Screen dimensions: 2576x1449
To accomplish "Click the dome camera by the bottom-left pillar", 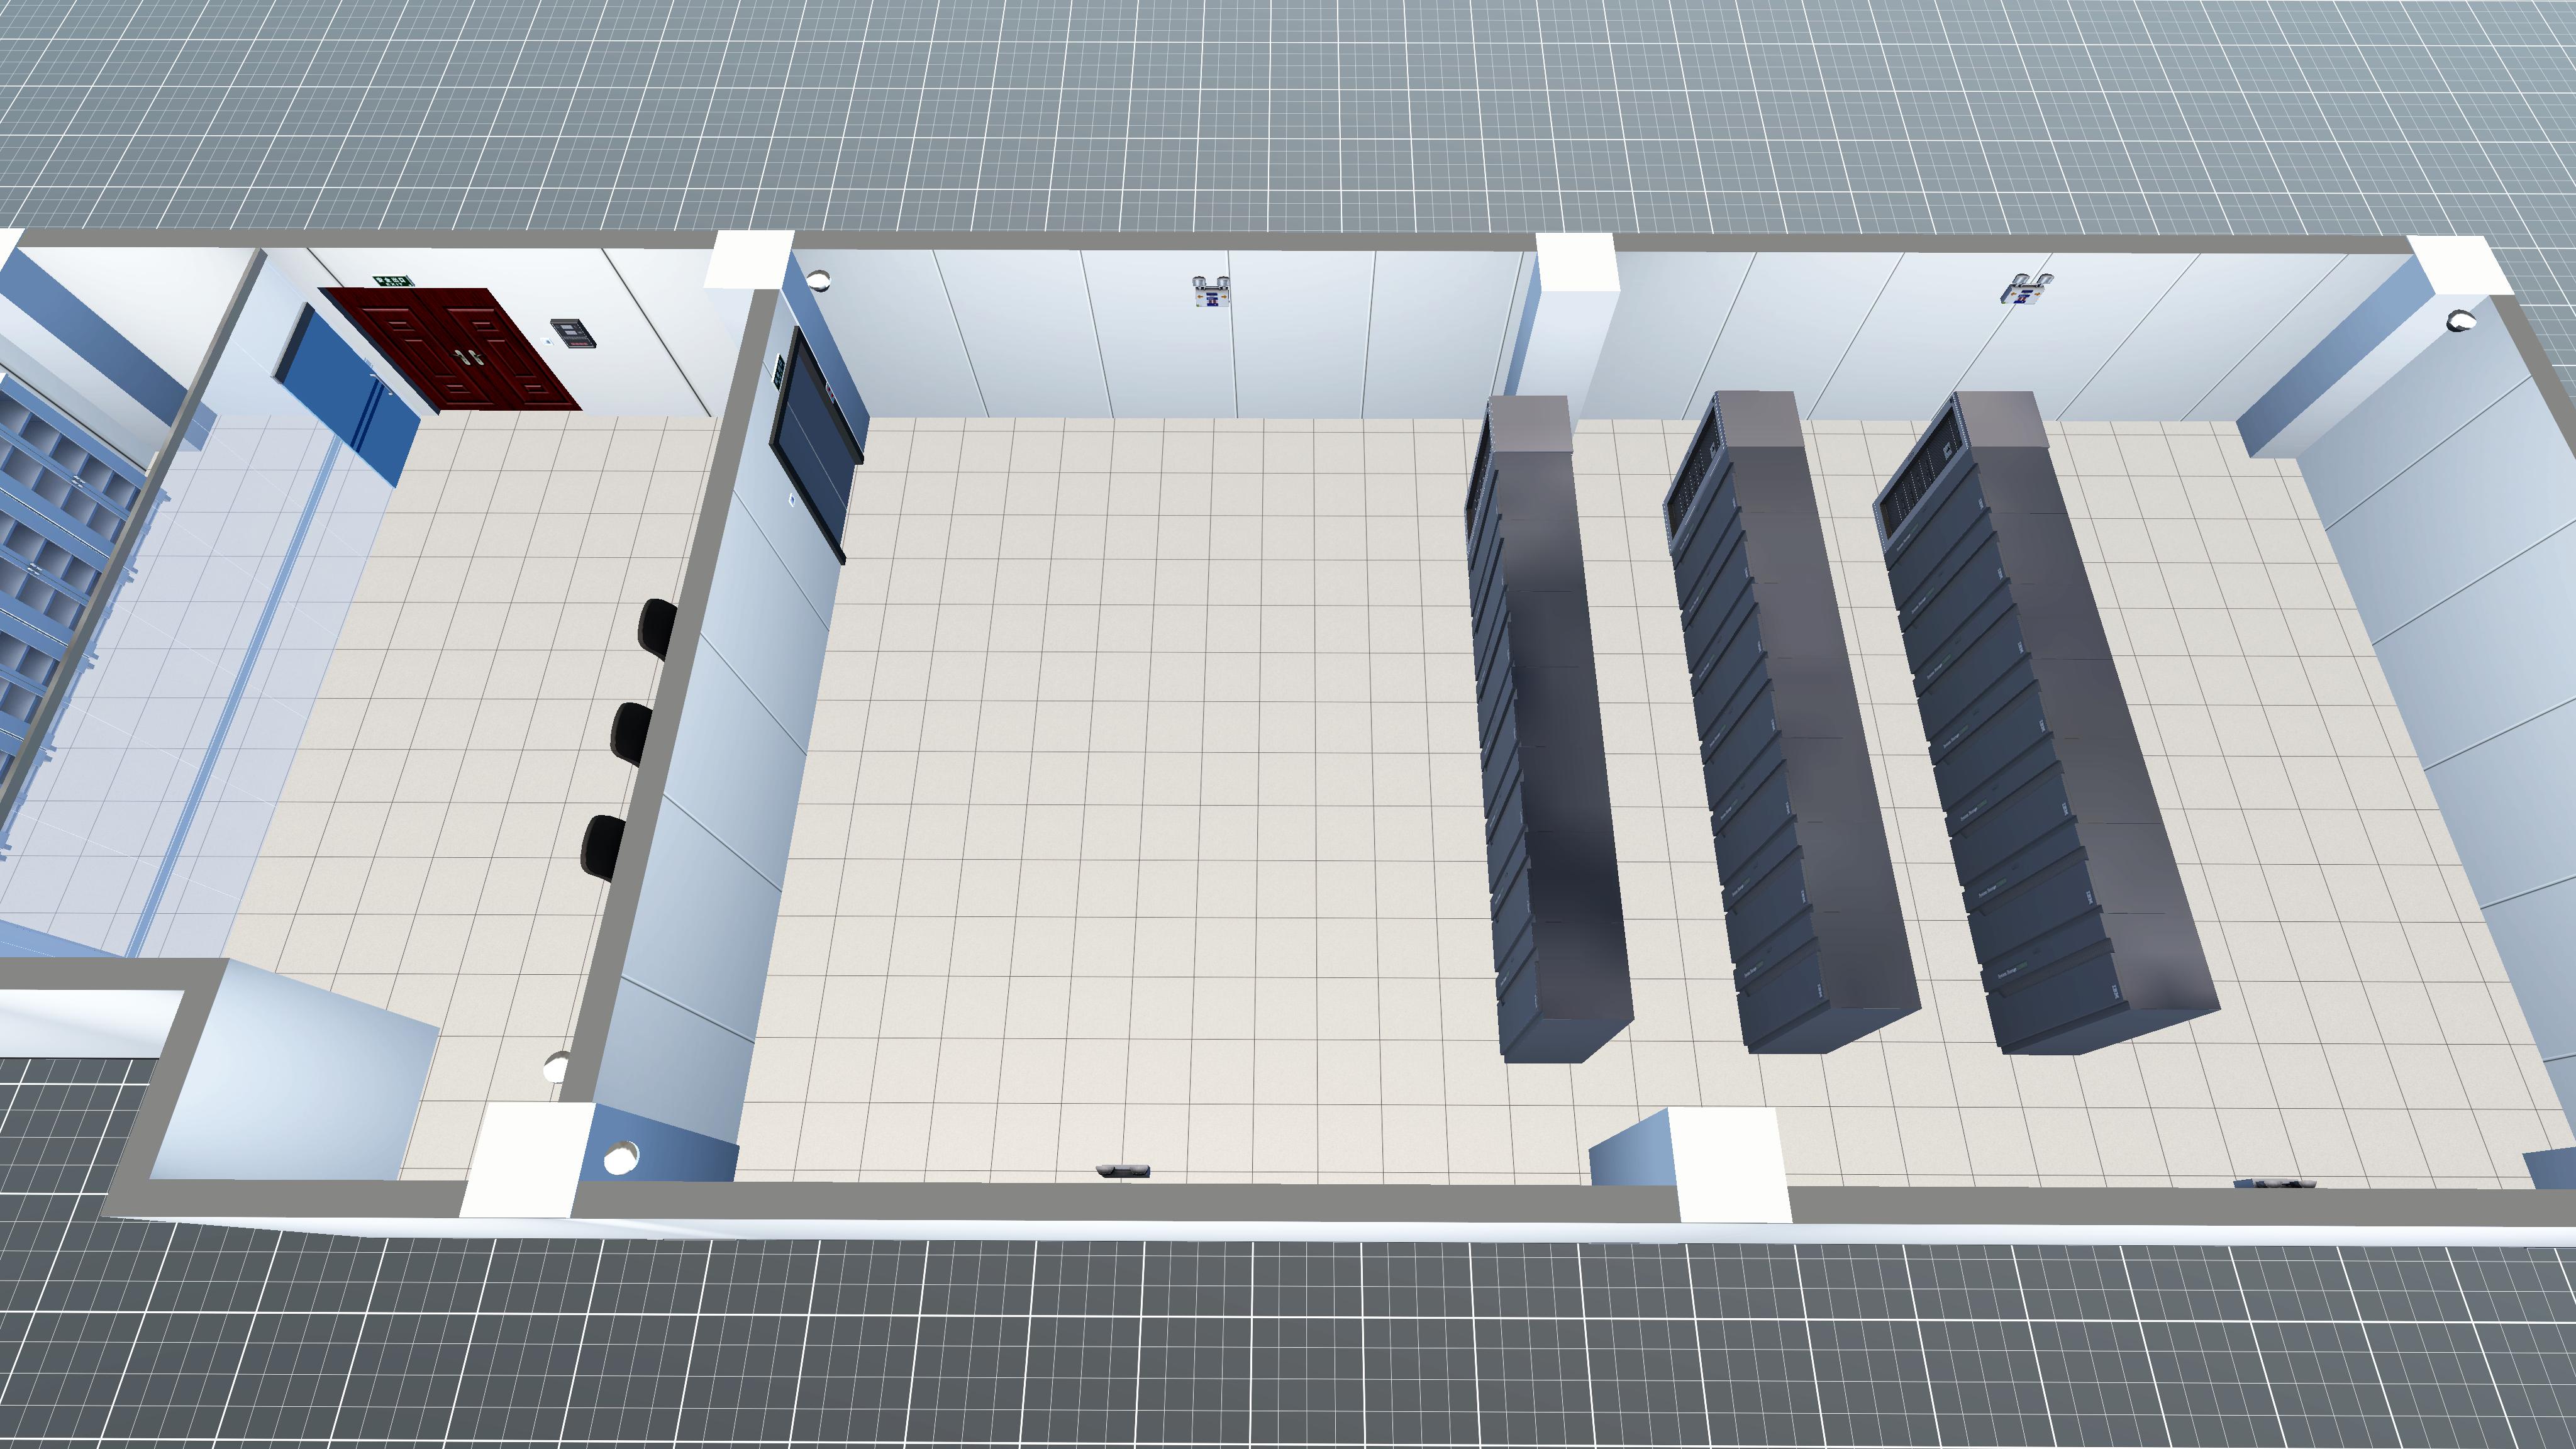I will [x=621, y=1157].
